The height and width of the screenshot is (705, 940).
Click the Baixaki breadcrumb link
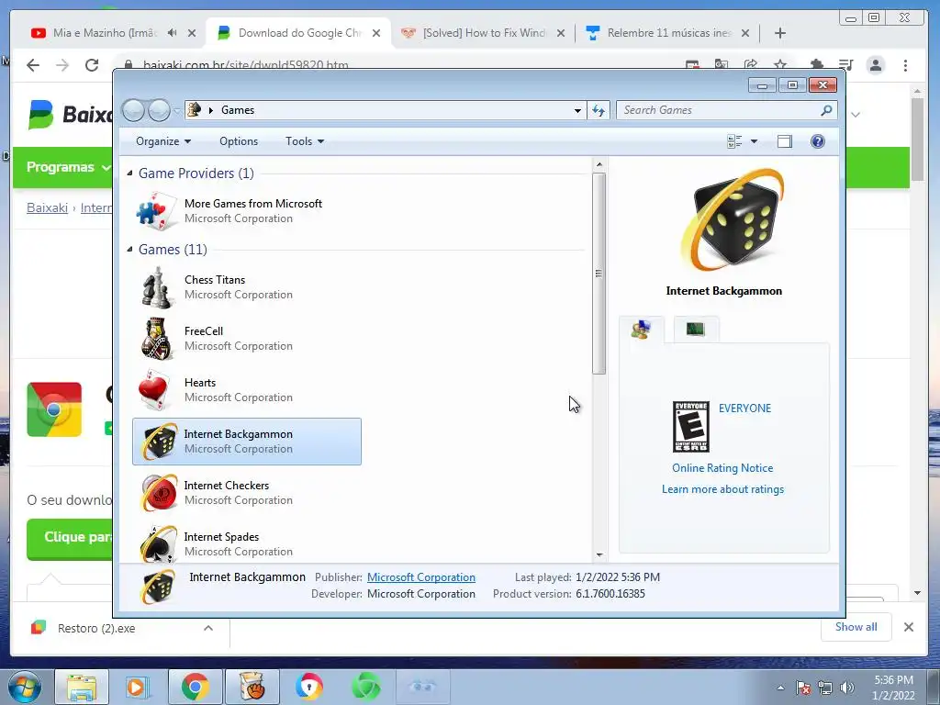point(48,208)
